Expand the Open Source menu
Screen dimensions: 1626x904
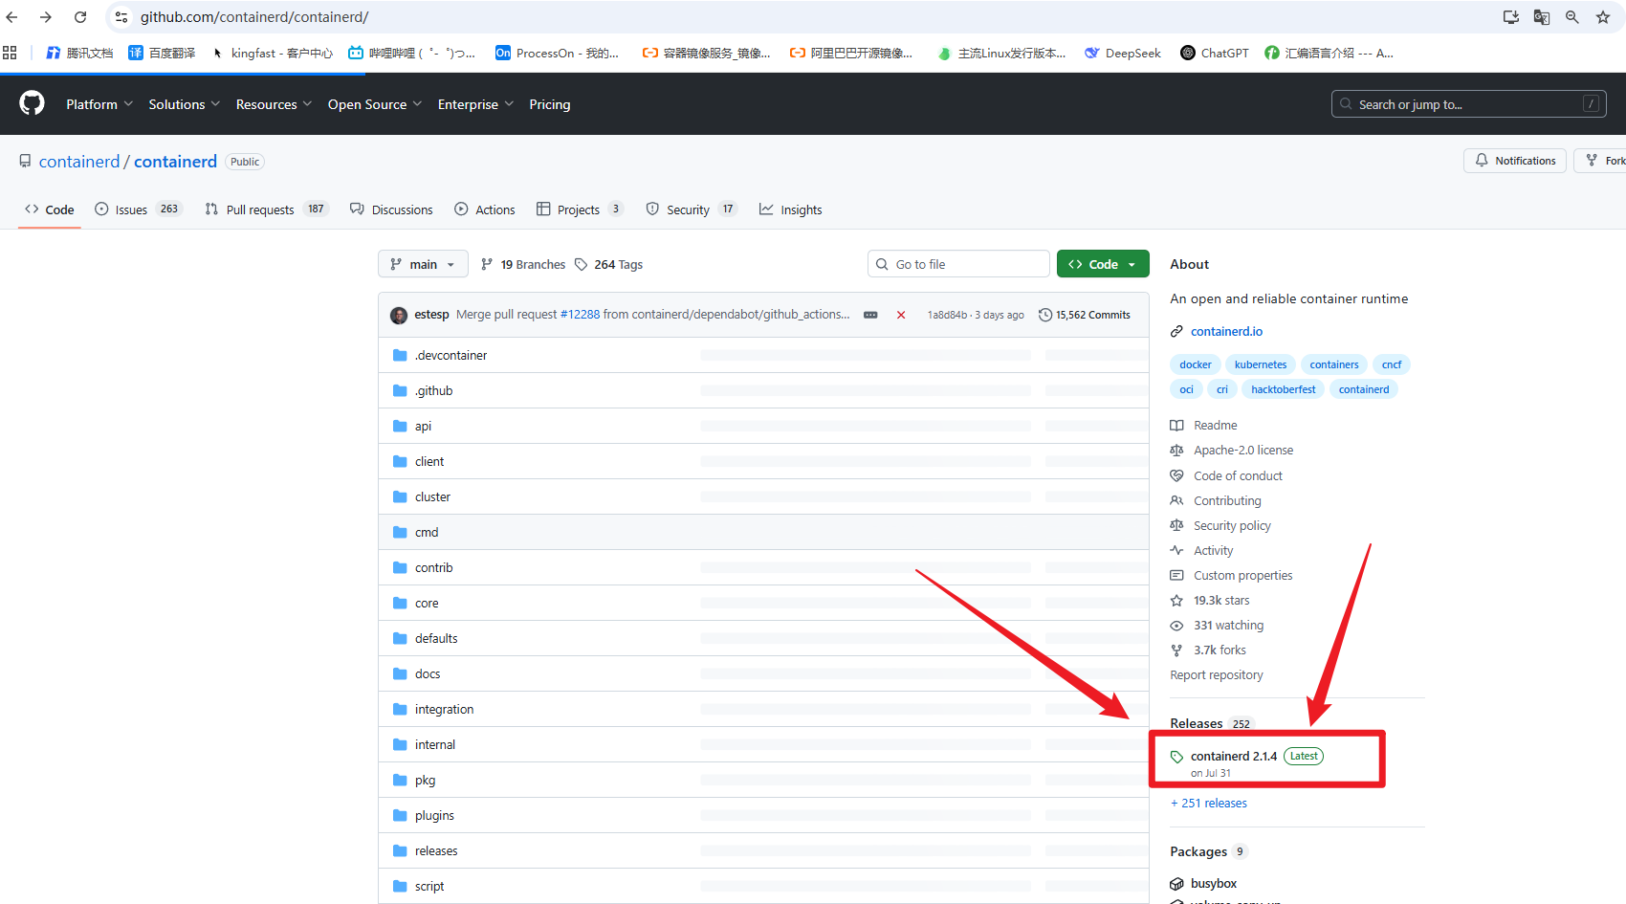coord(375,104)
